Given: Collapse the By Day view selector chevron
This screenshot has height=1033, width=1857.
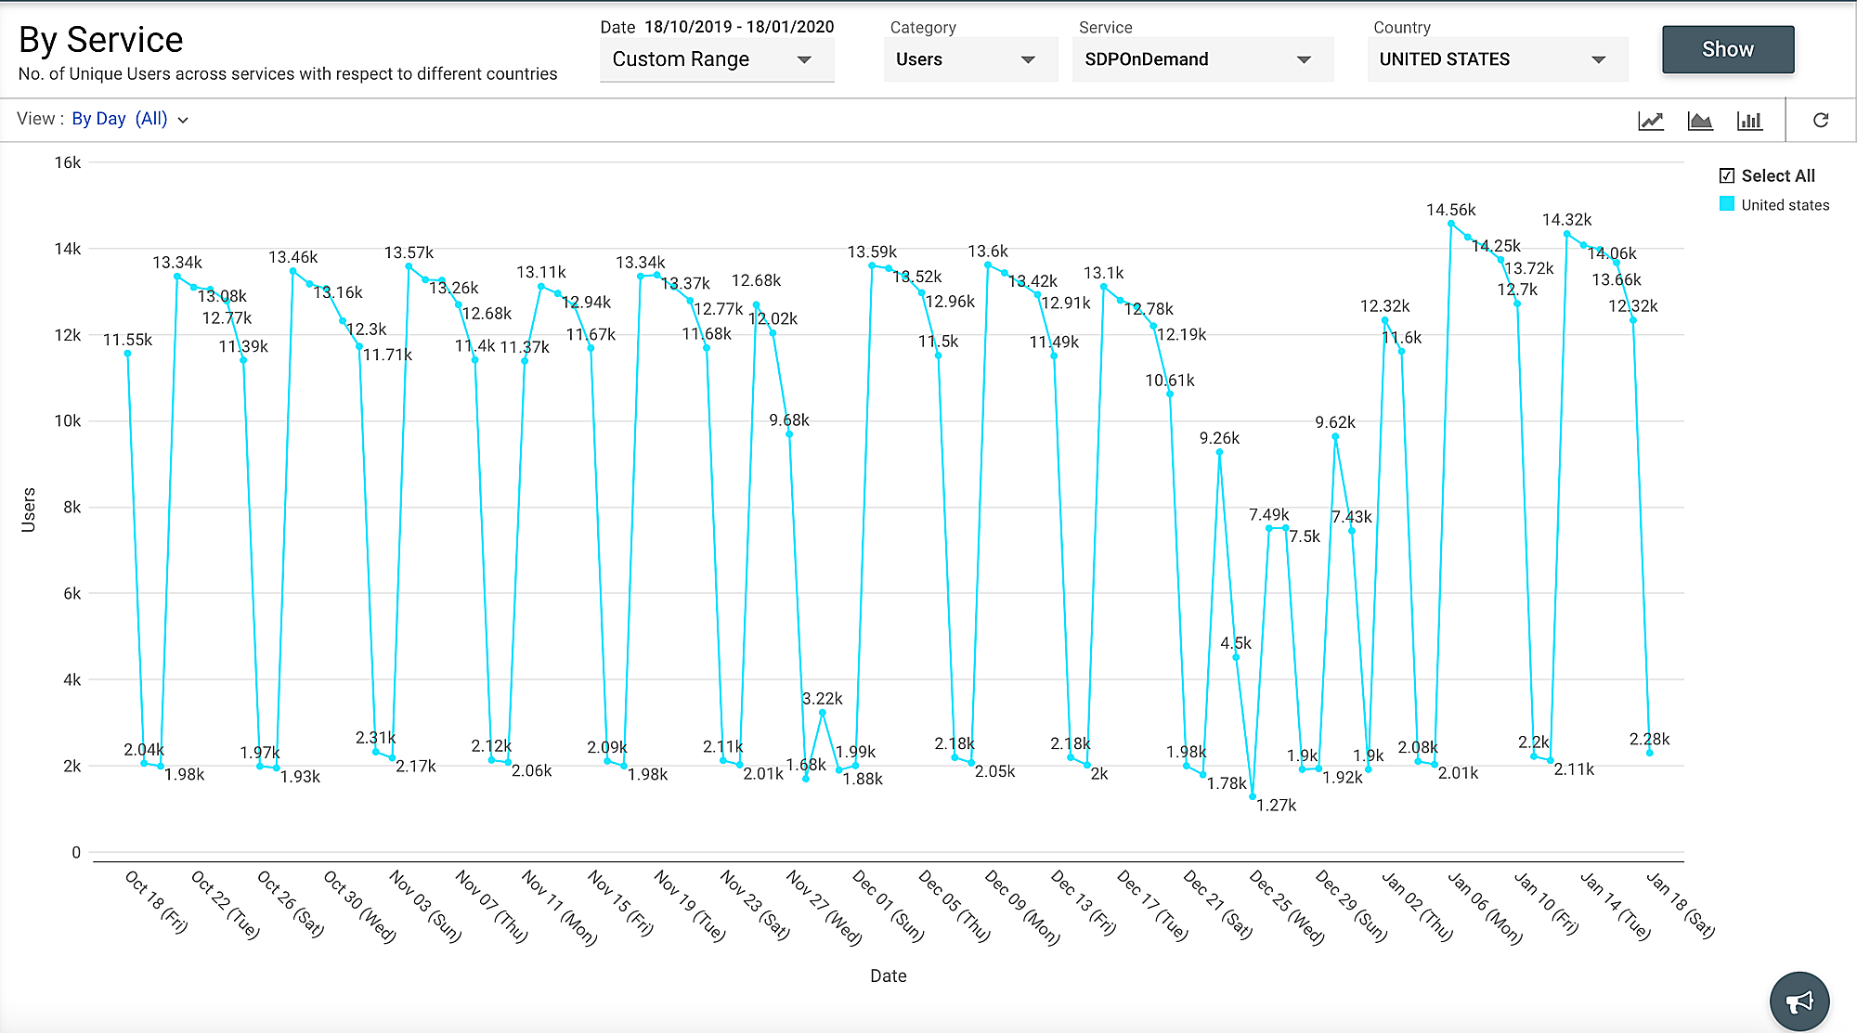Looking at the screenshot, I should coord(183,120).
